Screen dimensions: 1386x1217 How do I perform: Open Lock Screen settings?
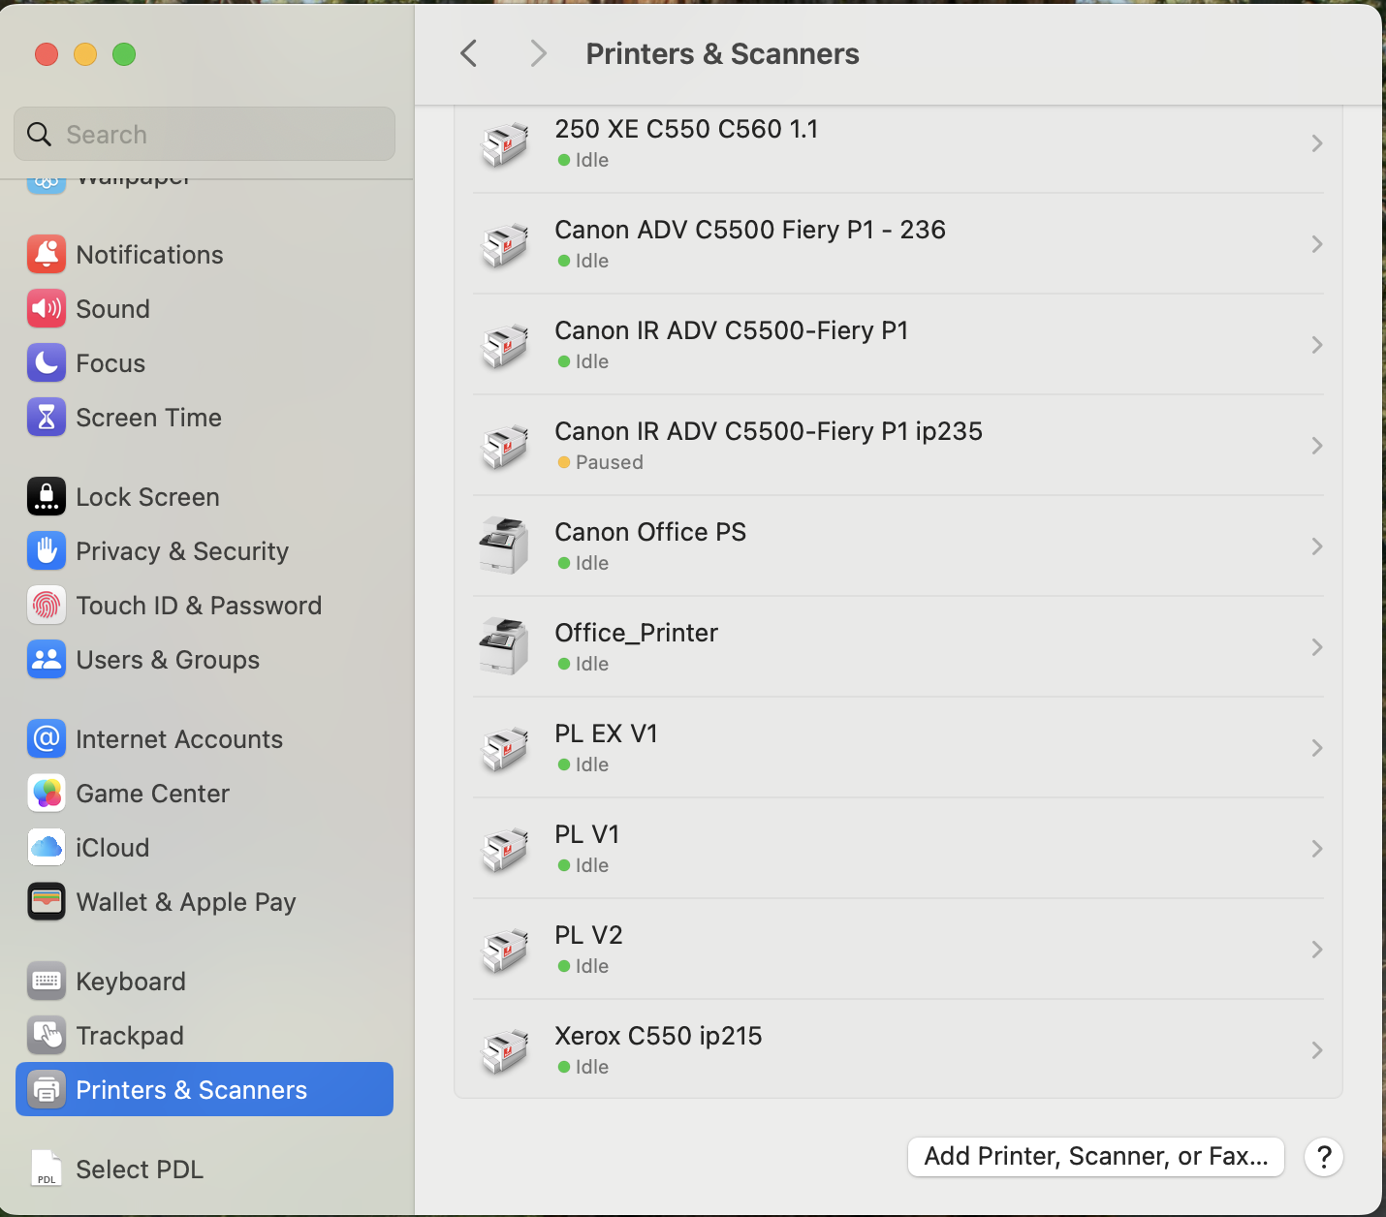[x=147, y=496]
